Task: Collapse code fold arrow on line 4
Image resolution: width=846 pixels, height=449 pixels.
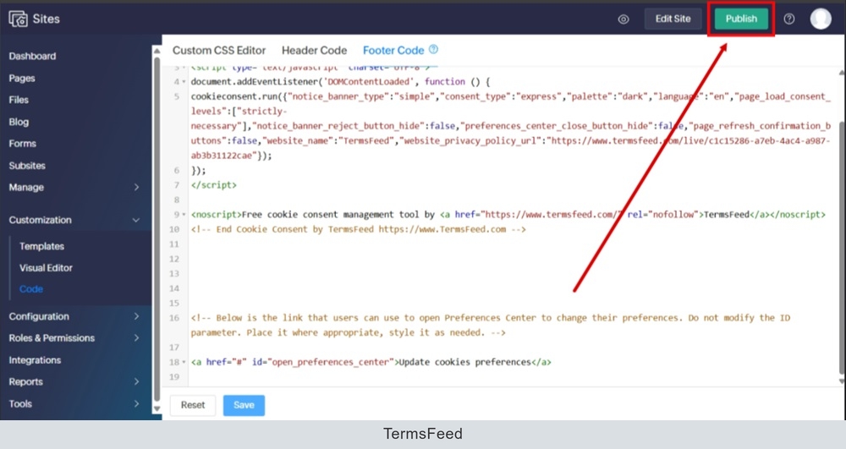Action: point(184,82)
